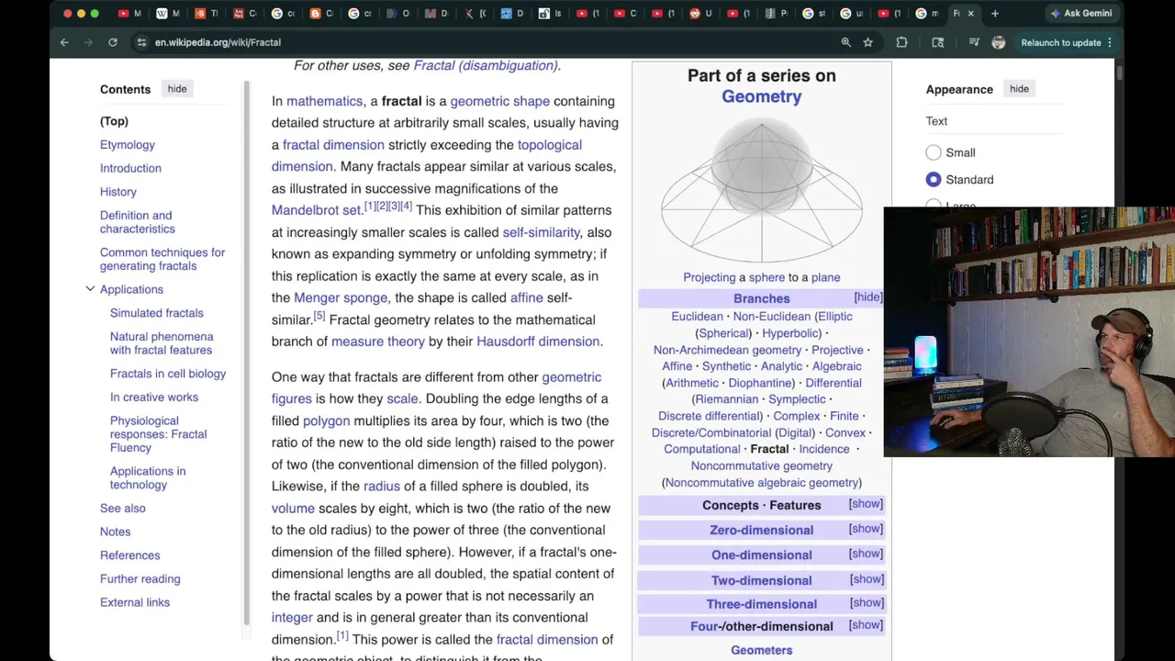Click citation [5] after self-similar
Image resolution: width=1175 pixels, height=661 pixels.
coord(319,316)
